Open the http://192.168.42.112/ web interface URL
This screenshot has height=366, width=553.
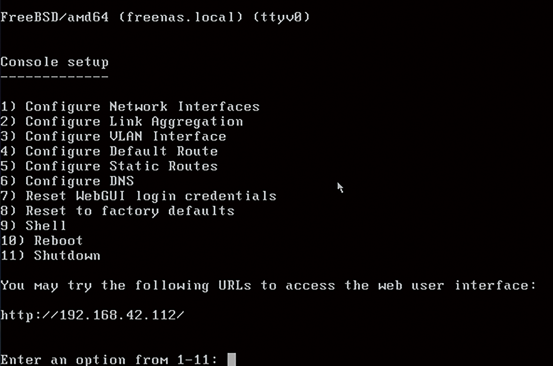coord(92,315)
